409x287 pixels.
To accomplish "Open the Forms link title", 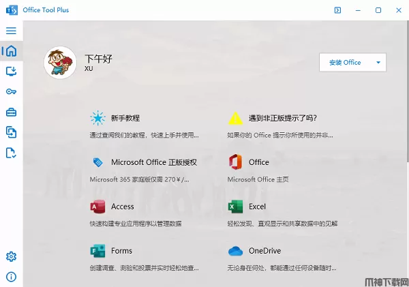I will [121, 251].
